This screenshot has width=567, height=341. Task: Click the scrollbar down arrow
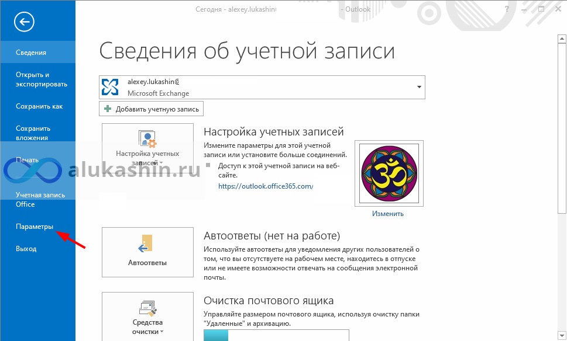(562, 336)
